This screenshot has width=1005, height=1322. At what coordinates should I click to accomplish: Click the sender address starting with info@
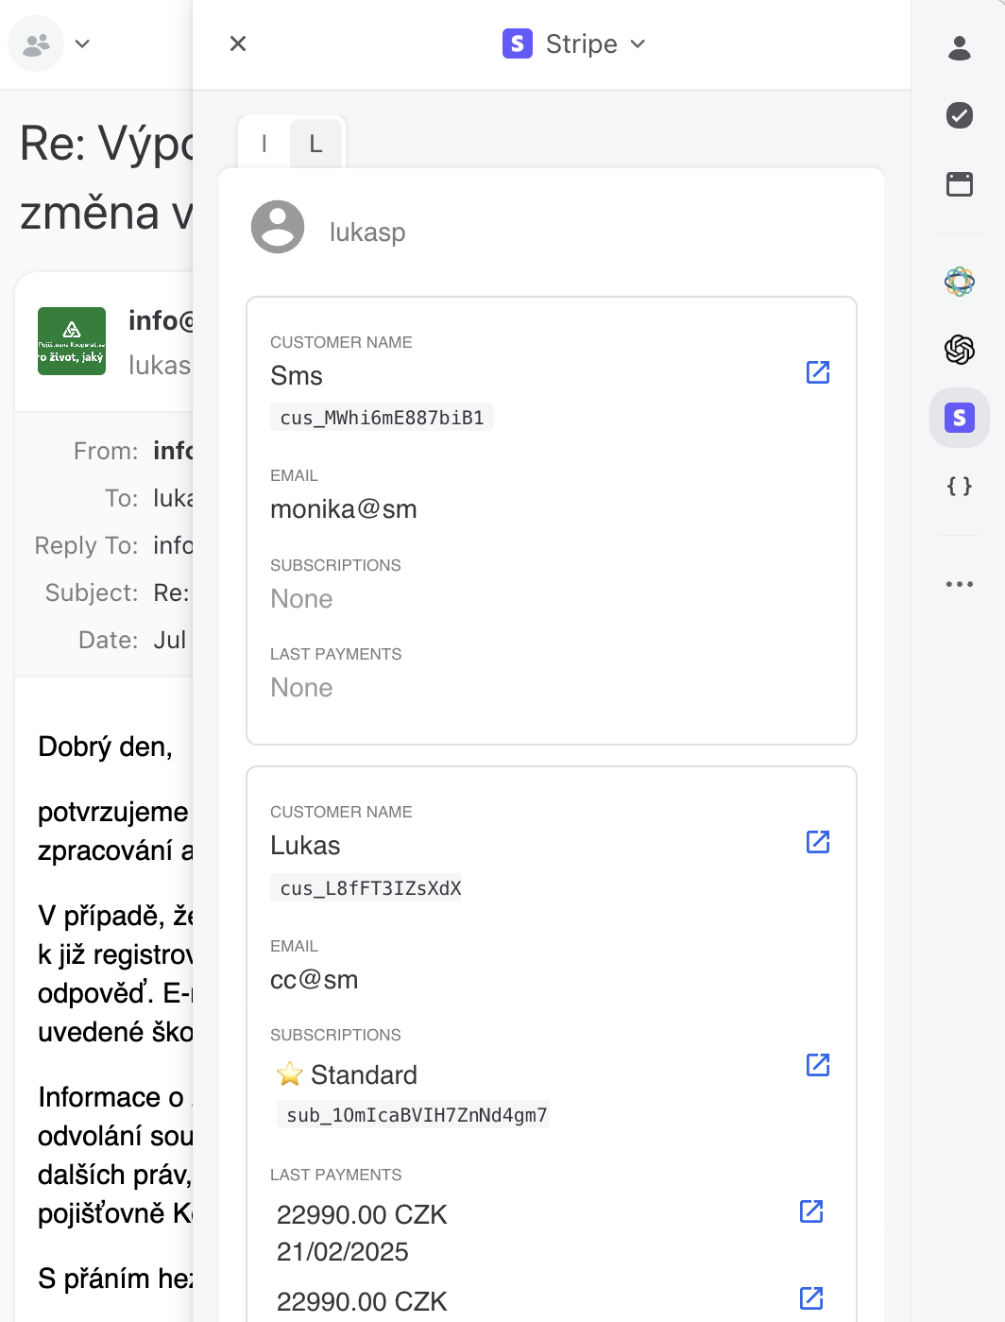[x=161, y=321]
